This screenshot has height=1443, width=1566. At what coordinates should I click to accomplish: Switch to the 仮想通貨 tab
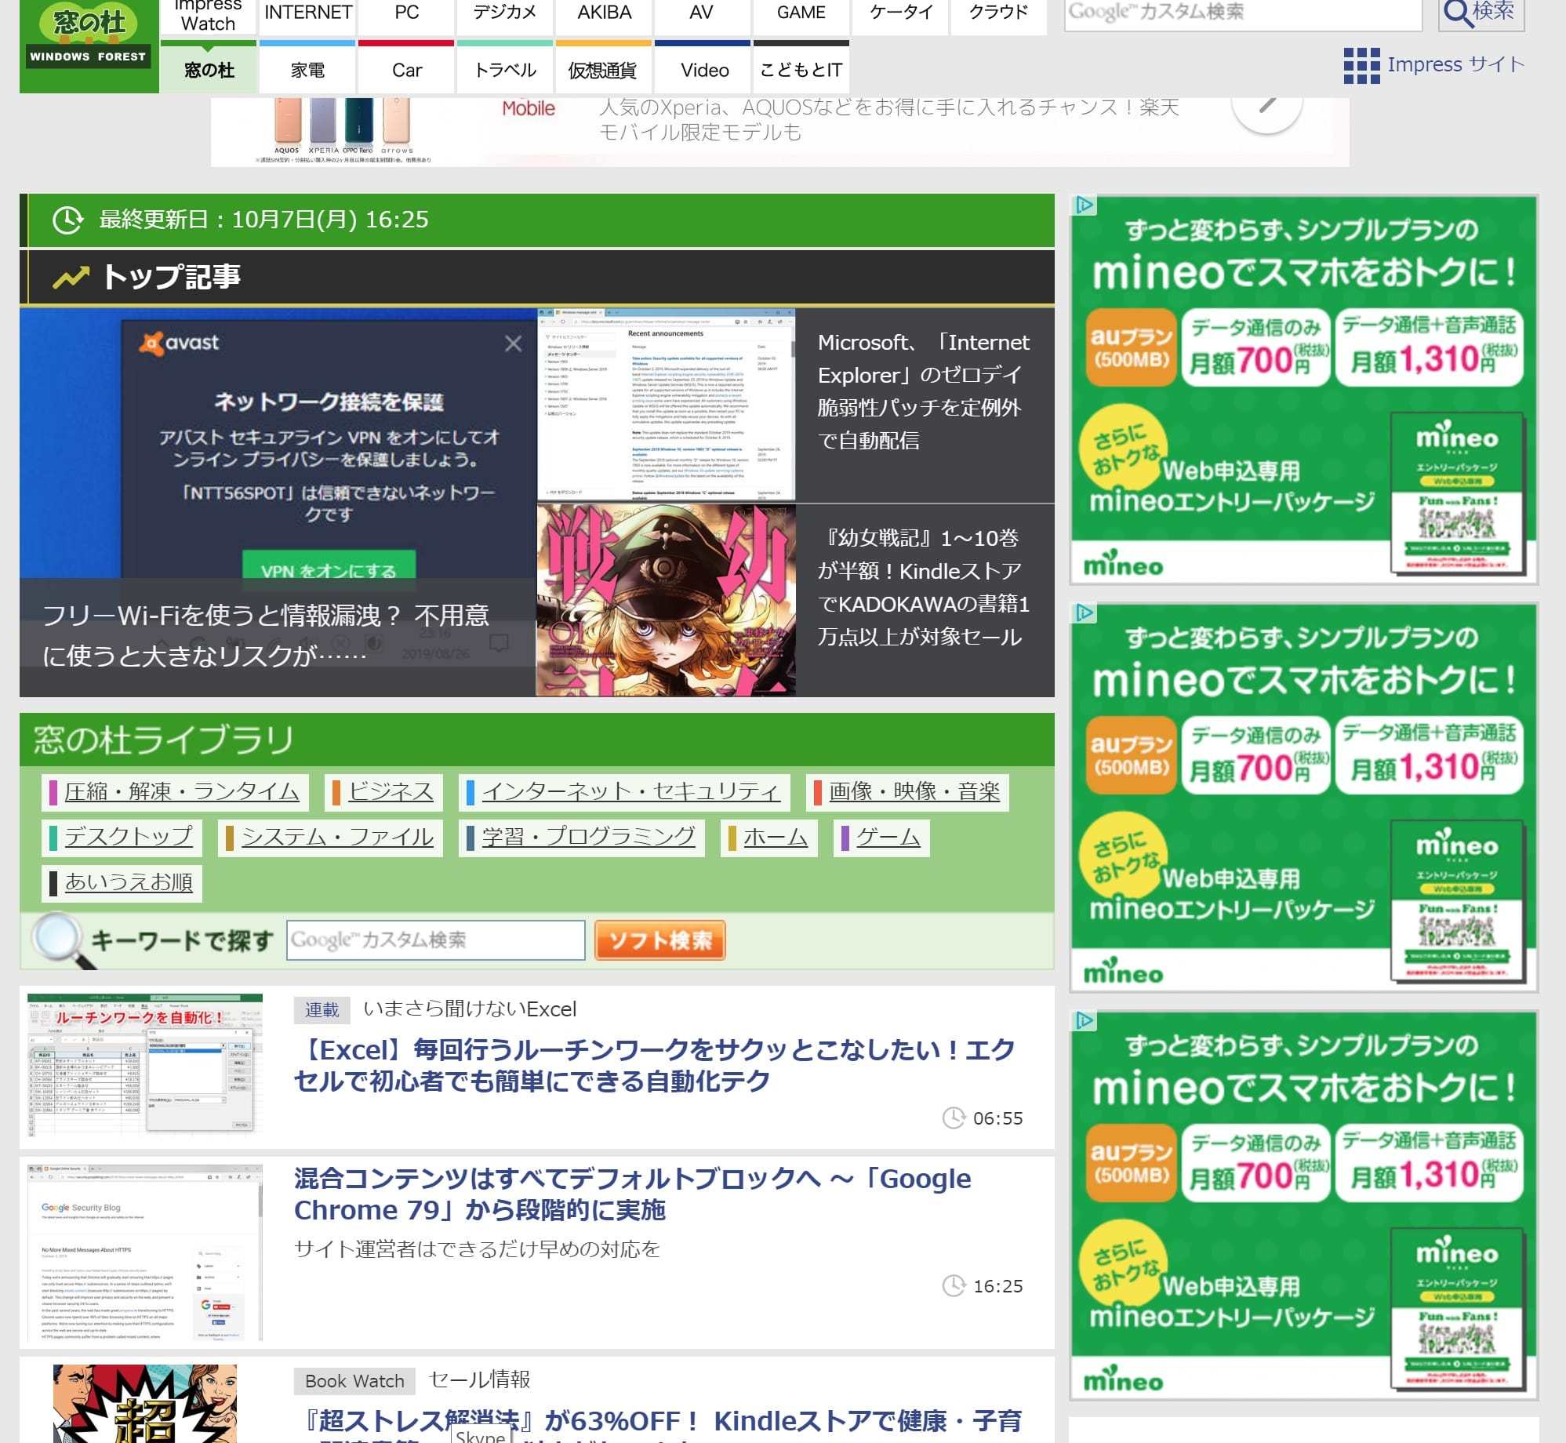[602, 71]
